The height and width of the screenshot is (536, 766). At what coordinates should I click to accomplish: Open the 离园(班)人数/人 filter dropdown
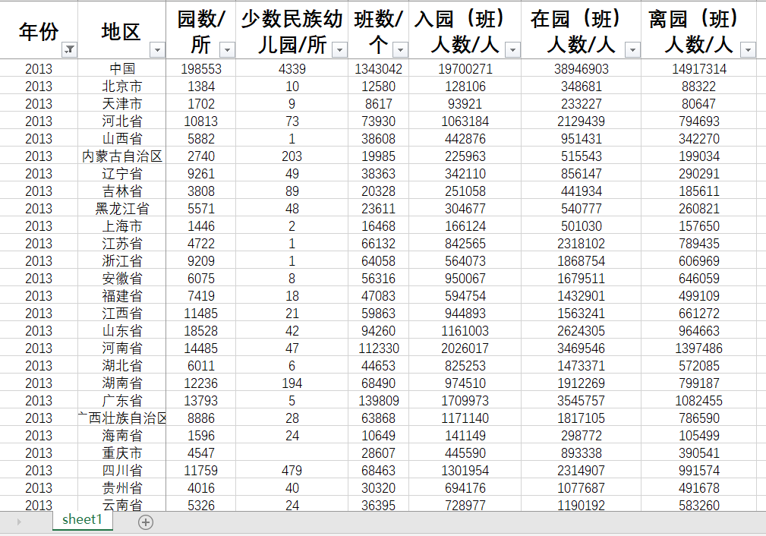pos(748,49)
